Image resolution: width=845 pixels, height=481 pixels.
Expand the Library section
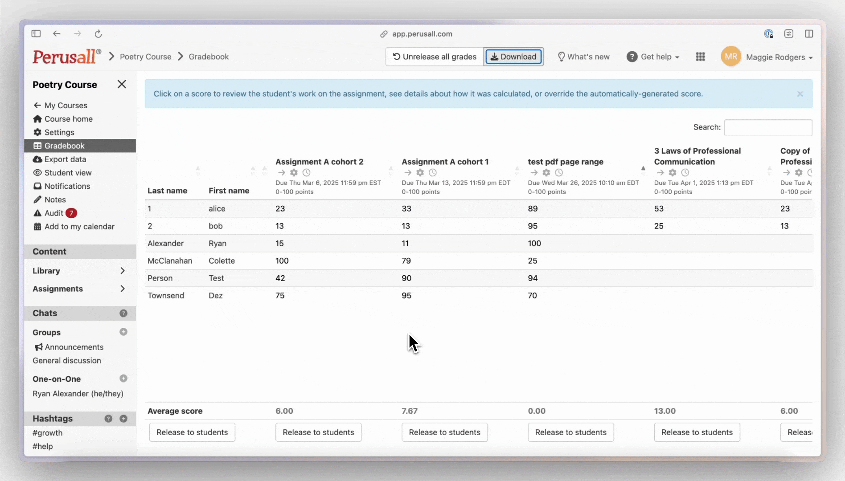123,271
